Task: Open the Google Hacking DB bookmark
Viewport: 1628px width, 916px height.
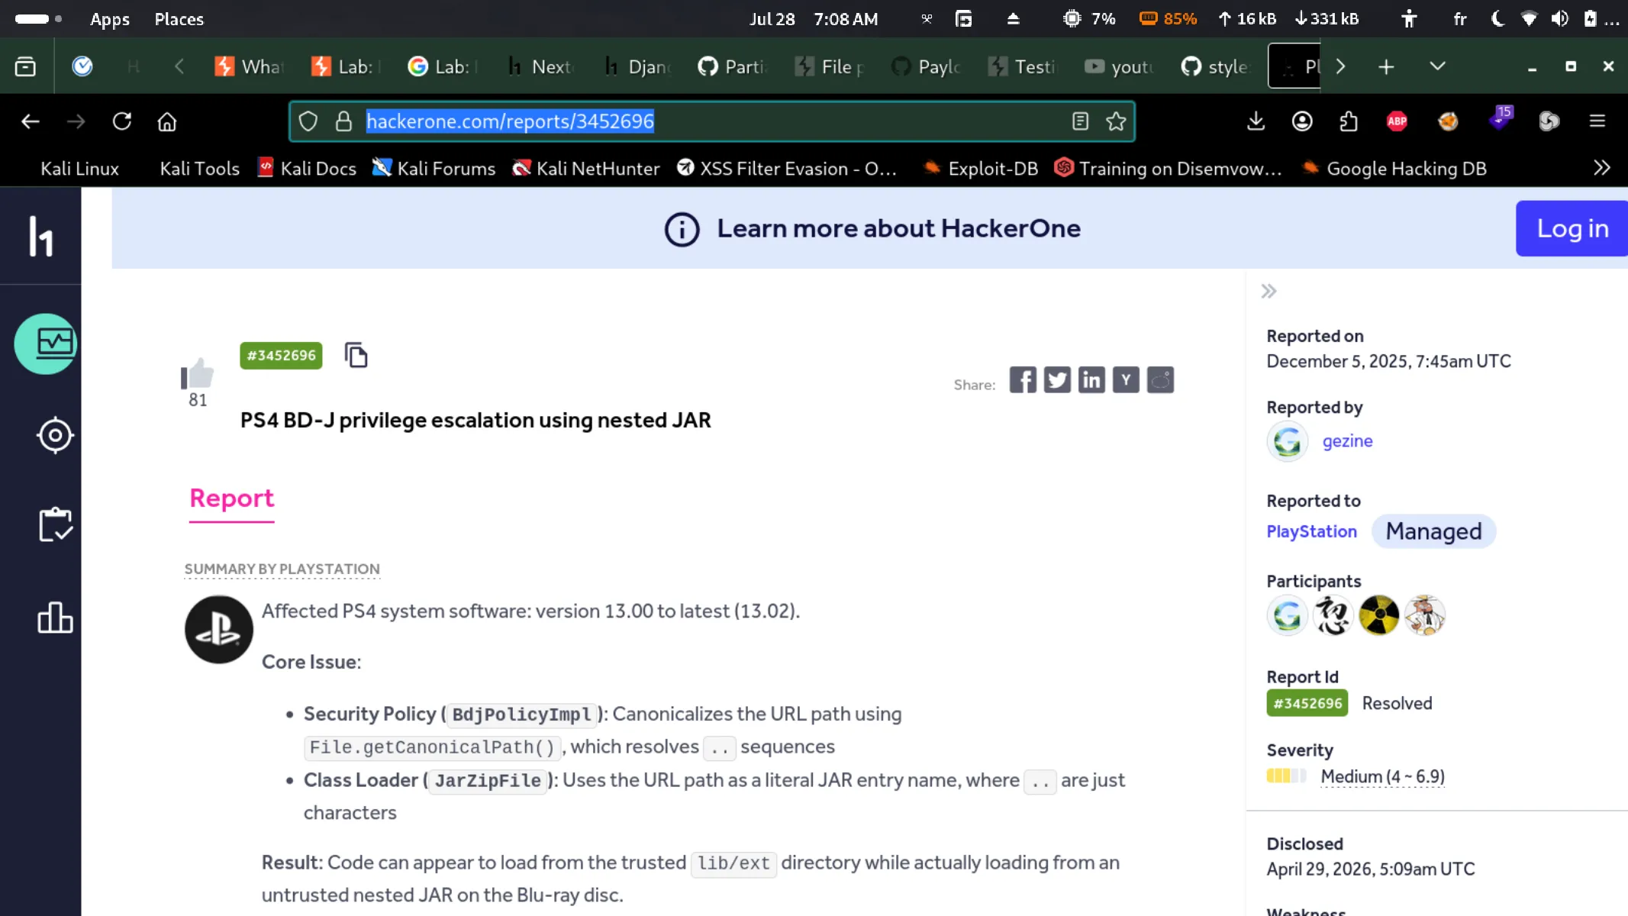Action: 1394,168
